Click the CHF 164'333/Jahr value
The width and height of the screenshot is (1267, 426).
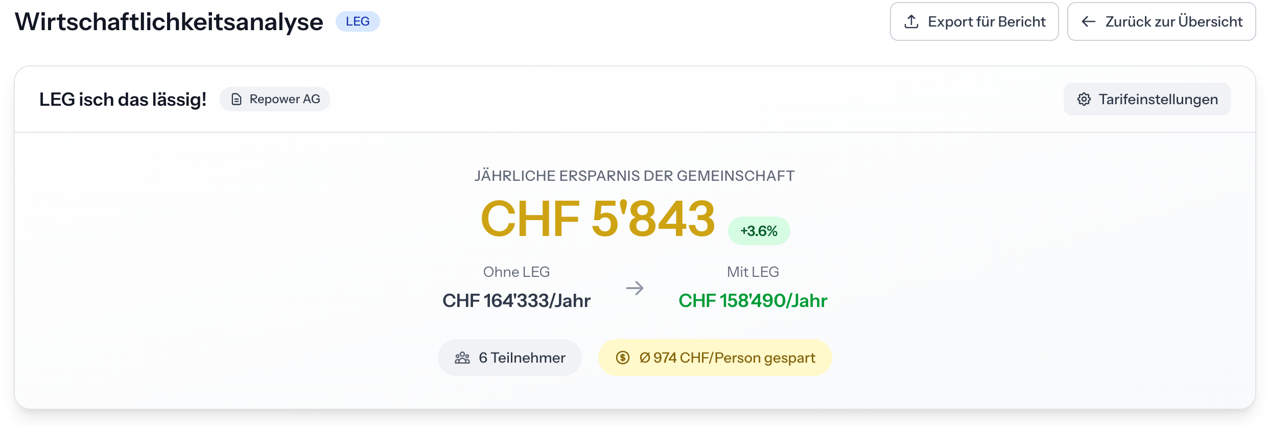(516, 301)
